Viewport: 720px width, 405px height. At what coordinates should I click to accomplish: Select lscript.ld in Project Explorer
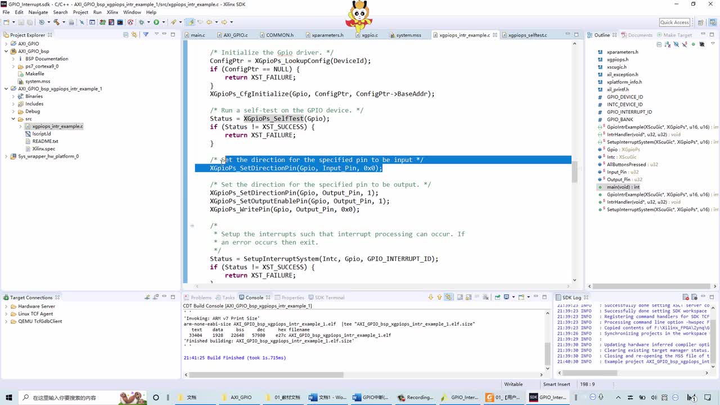pos(42,134)
